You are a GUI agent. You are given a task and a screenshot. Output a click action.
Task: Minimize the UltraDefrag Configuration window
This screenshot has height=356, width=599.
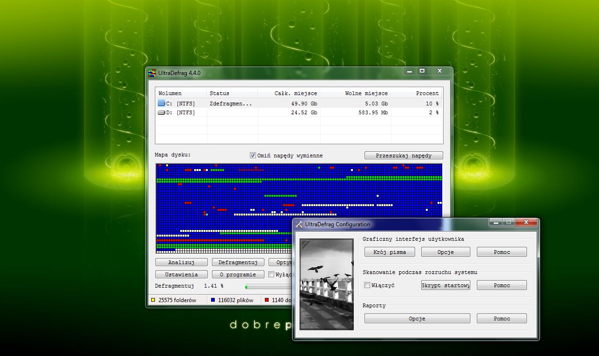tap(496, 222)
